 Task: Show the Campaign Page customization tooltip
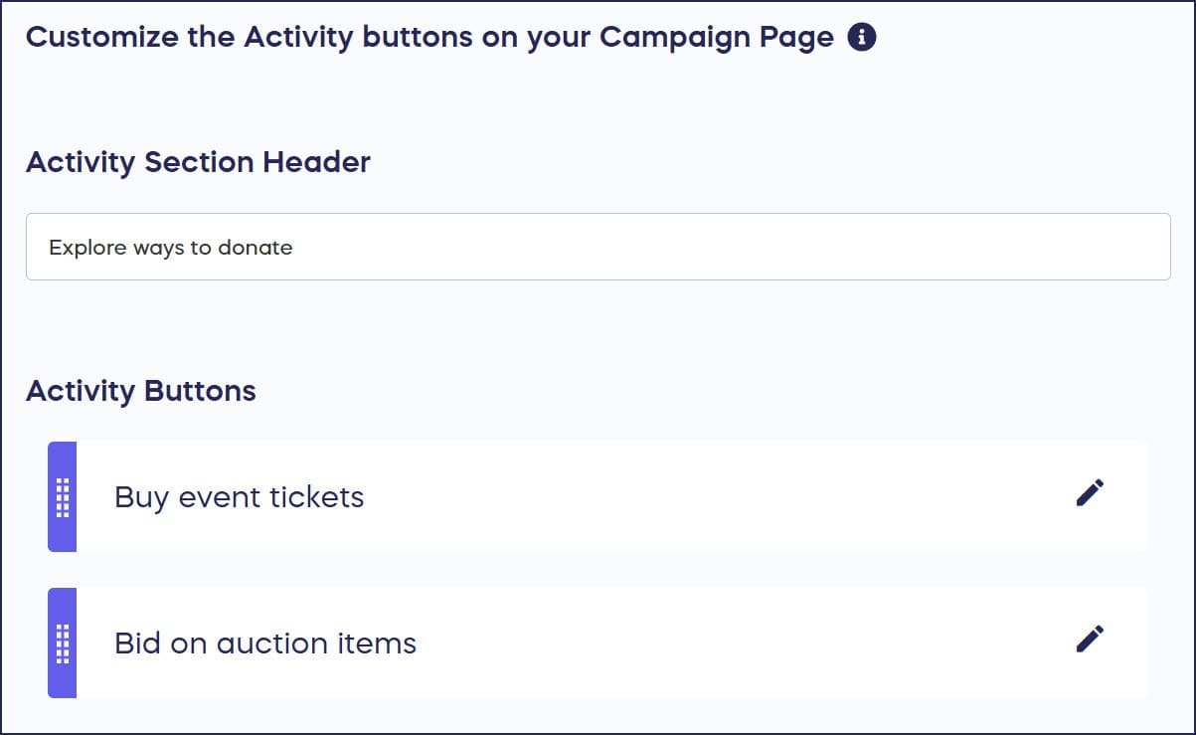pyautogui.click(x=861, y=38)
